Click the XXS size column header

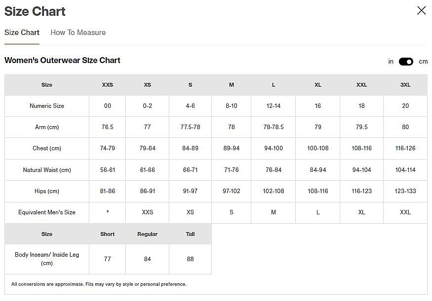(x=107, y=85)
